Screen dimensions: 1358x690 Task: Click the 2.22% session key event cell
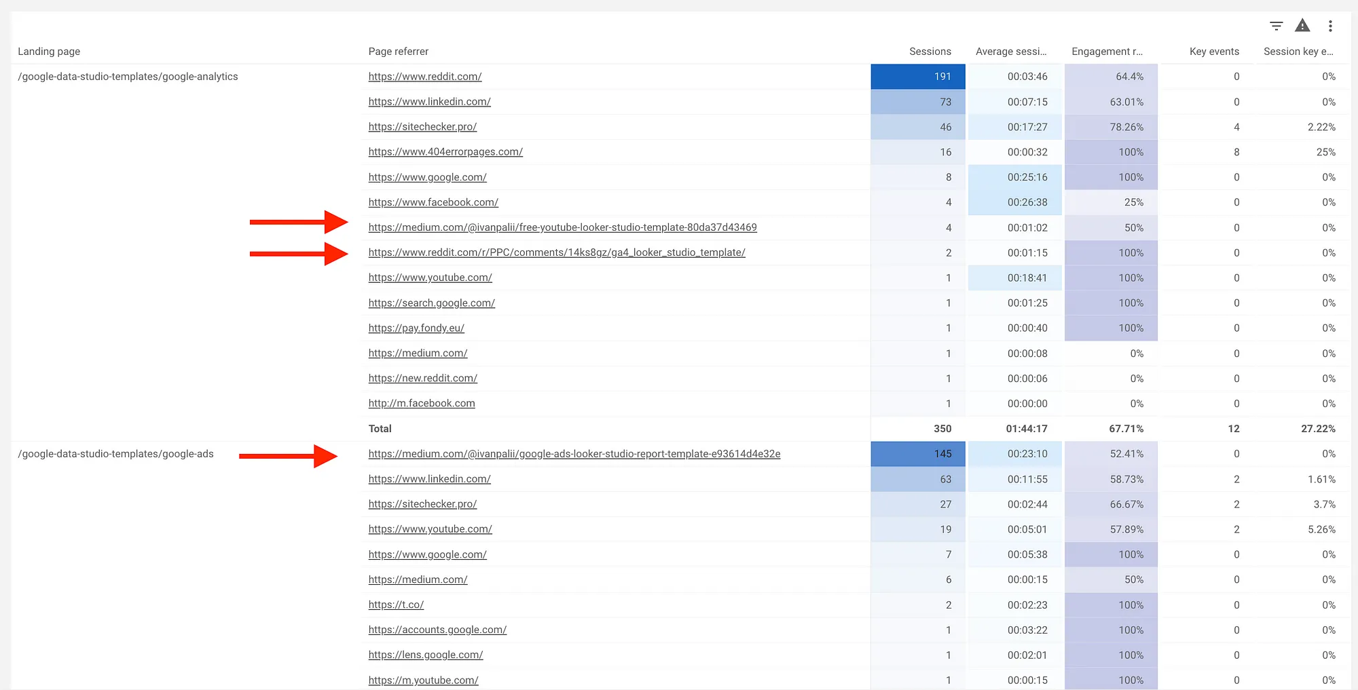[x=1321, y=127]
